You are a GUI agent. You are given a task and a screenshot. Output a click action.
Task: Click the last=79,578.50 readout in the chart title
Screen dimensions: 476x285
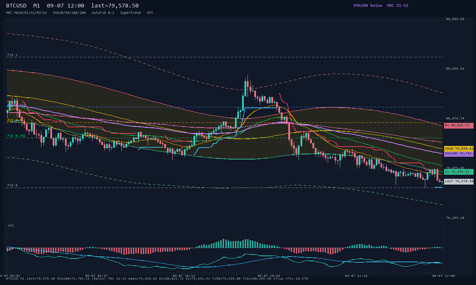pos(115,6)
